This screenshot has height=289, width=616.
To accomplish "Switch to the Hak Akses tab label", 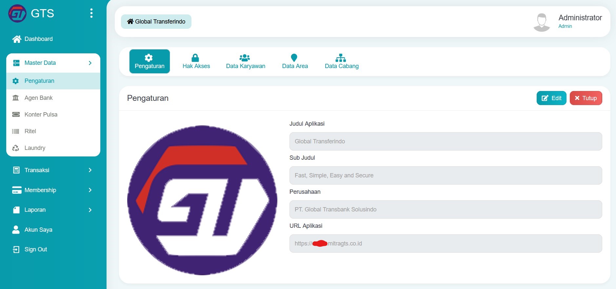I will pos(196,66).
